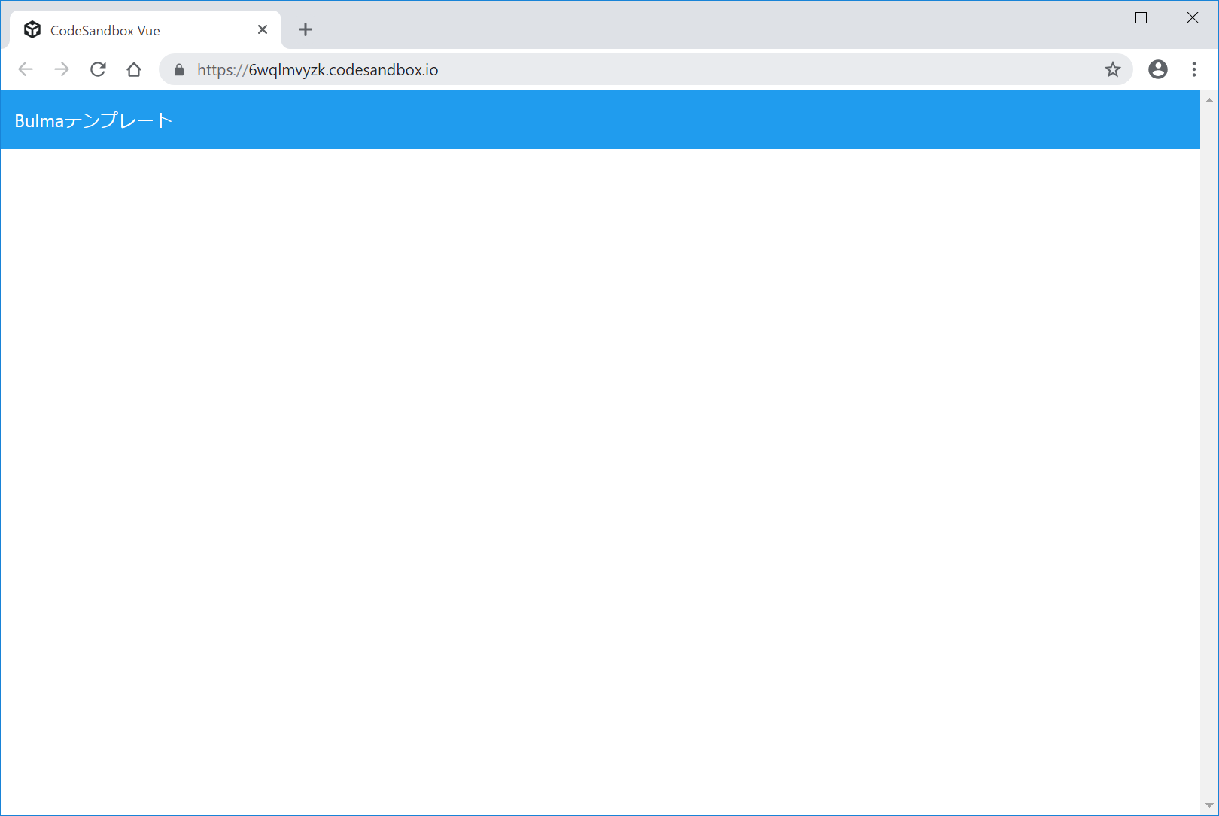Open the three-dot browser menu
1219x816 pixels.
point(1193,70)
